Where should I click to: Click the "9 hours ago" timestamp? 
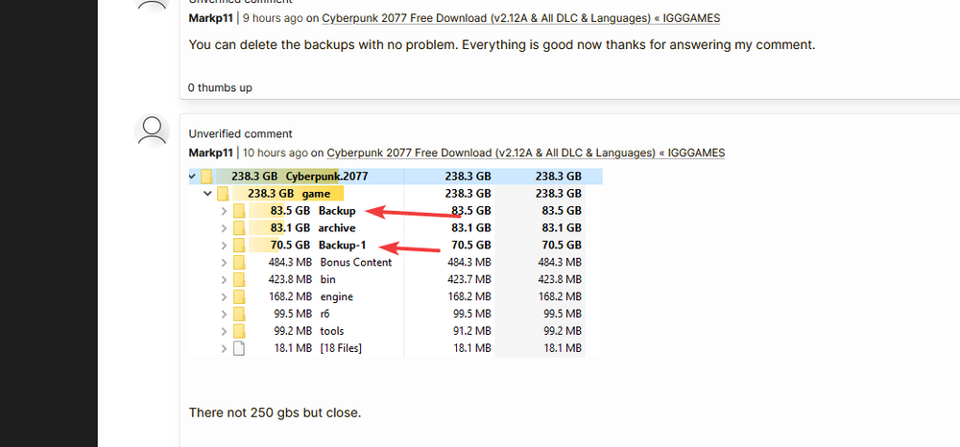273,17
